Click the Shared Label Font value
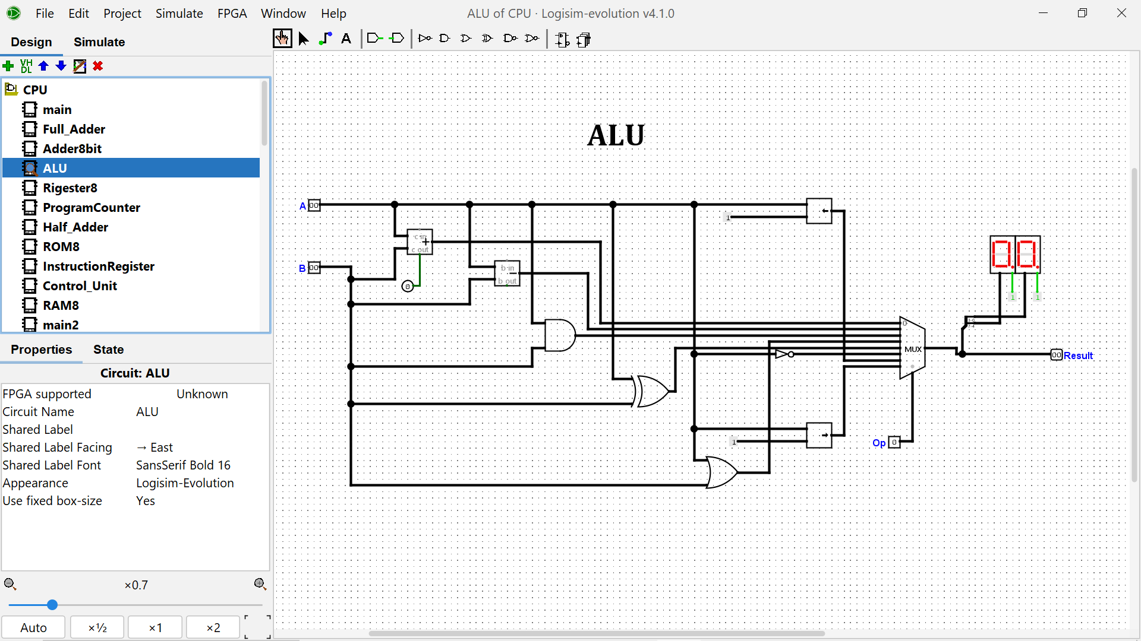This screenshot has height=641, width=1141. pos(202,465)
